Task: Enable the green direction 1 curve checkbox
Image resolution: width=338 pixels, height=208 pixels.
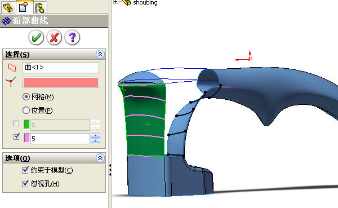Action: click(x=16, y=123)
